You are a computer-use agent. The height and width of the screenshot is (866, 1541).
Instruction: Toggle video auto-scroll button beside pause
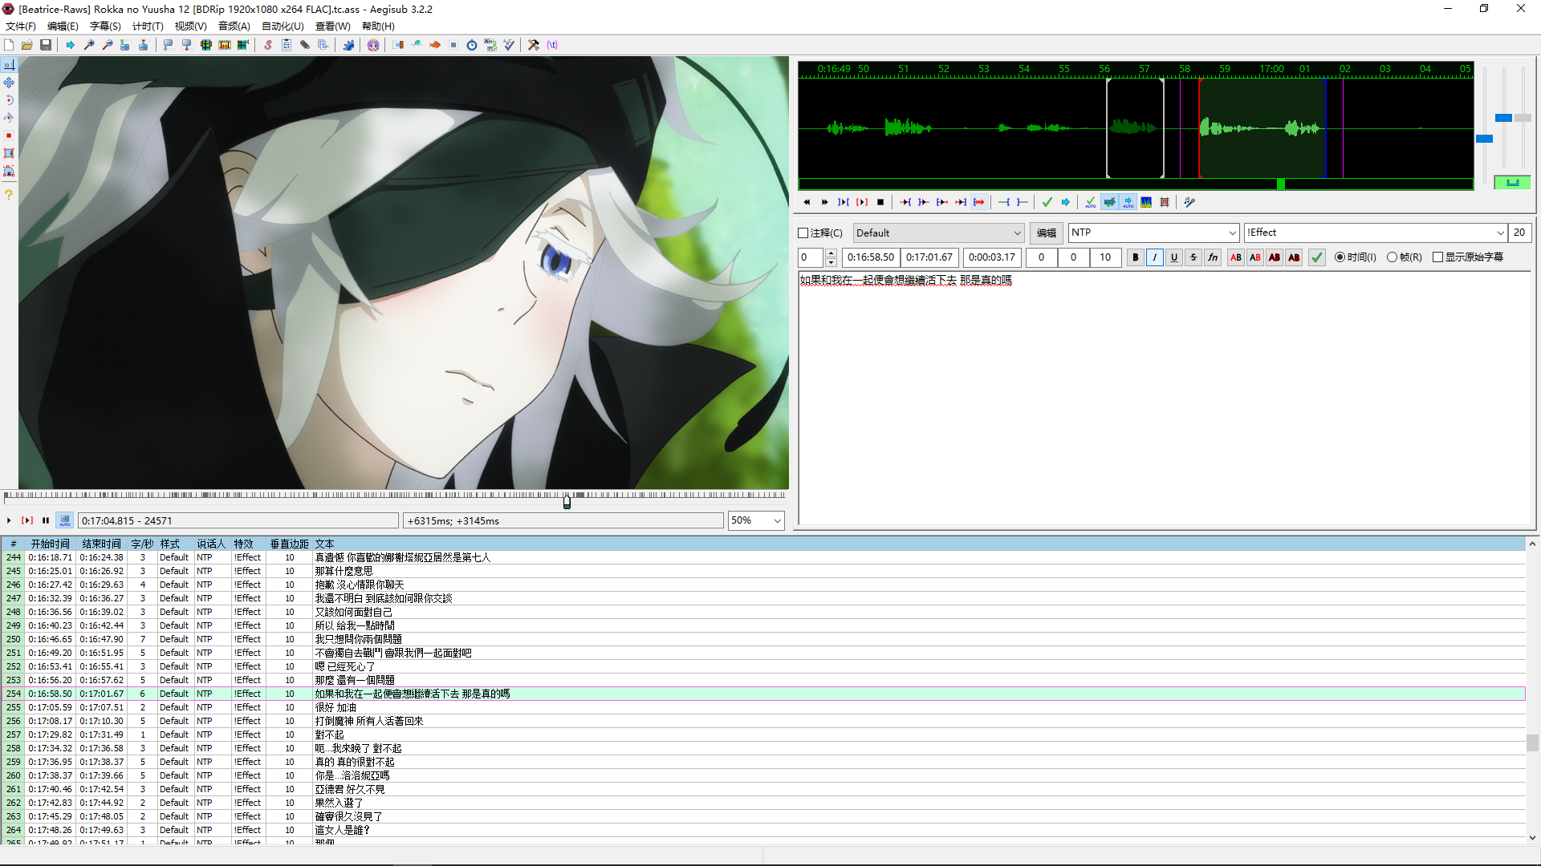coord(65,520)
